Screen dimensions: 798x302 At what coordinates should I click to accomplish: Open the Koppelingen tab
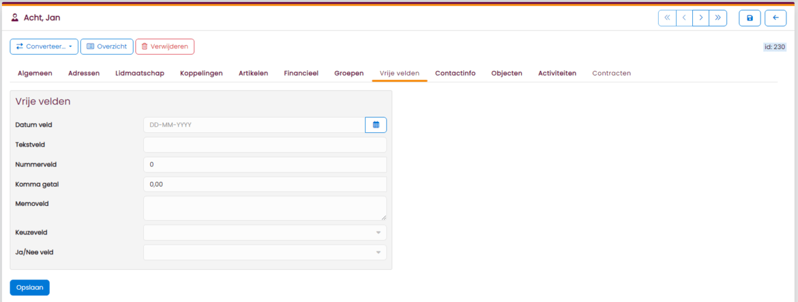pos(201,73)
